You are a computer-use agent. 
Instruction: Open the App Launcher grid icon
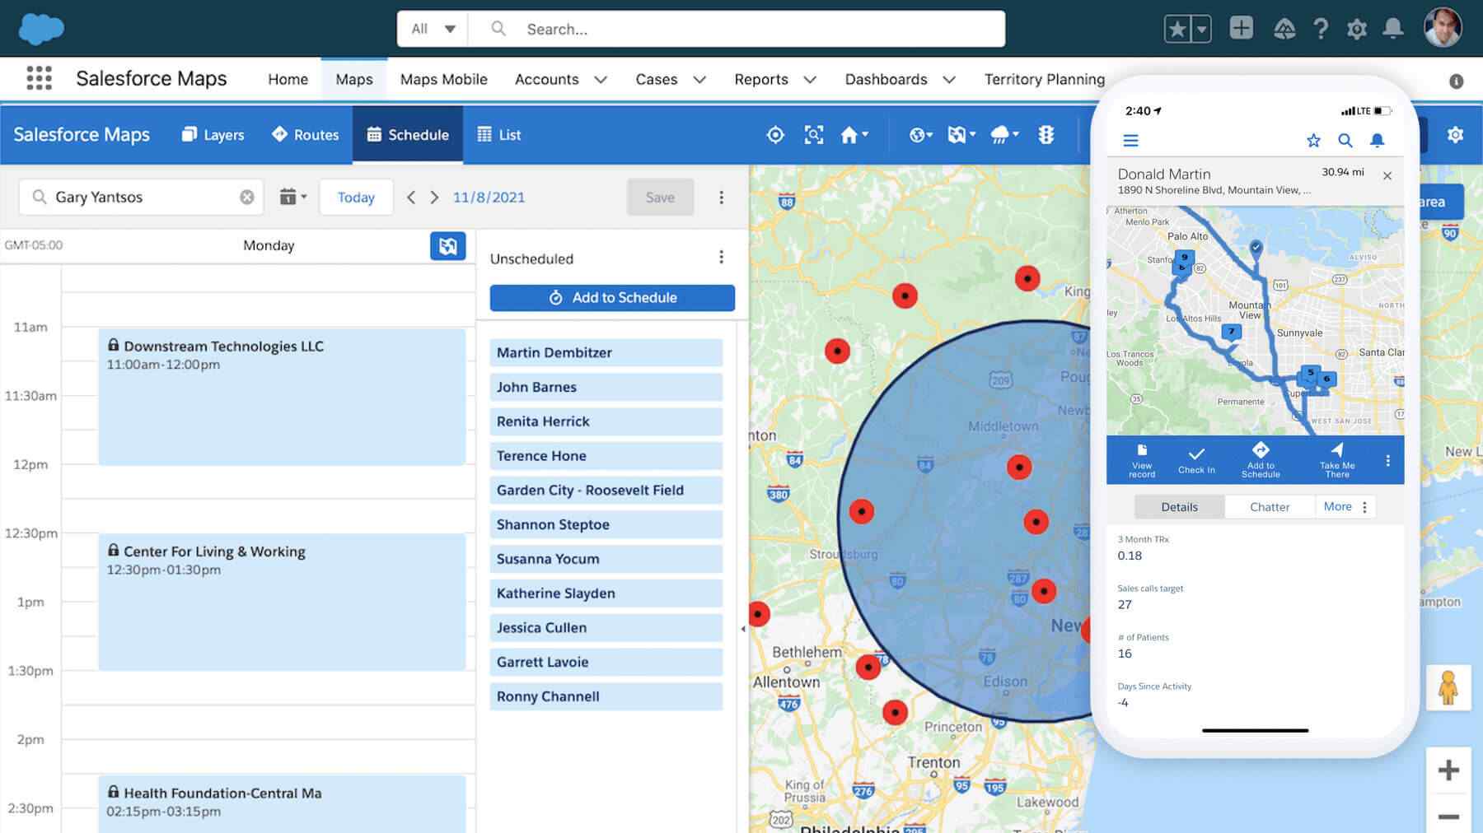[39, 78]
